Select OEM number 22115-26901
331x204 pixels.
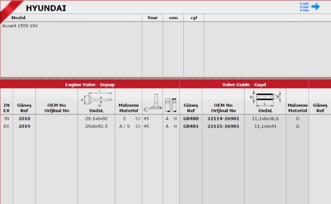click(x=223, y=126)
